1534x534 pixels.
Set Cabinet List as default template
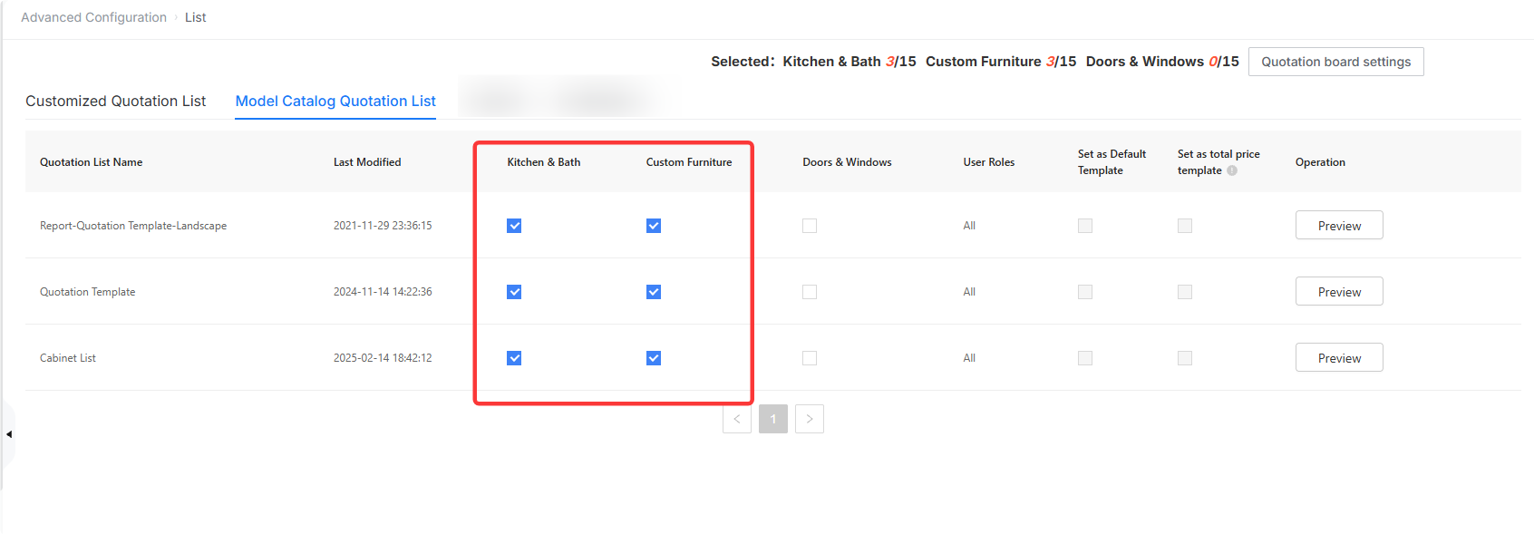pos(1085,358)
